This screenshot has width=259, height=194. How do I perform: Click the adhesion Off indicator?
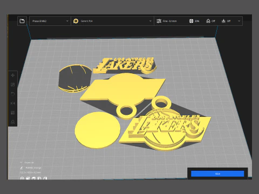226,21
